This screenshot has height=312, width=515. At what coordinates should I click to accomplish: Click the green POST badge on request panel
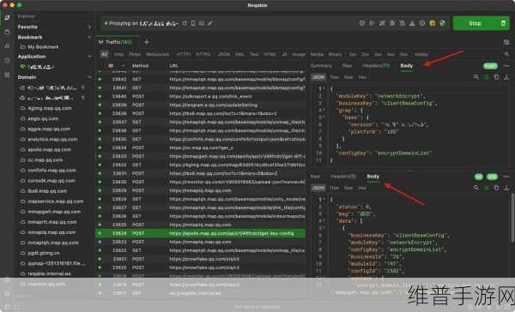coord(490,66)
